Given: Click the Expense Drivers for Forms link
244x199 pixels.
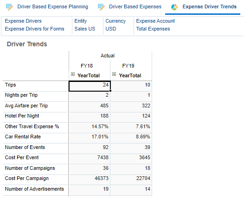Looking at the screenshot, I should tap(34, 29).
